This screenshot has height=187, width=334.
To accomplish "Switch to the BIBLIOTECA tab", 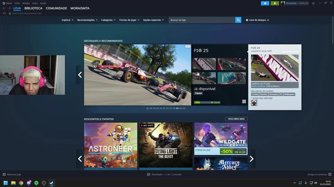I will [x=33, y=8].
